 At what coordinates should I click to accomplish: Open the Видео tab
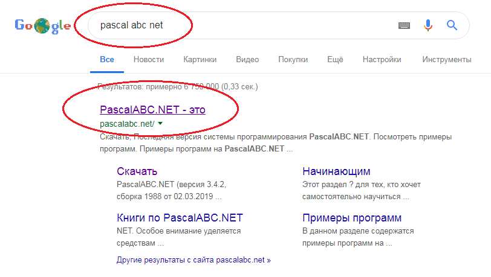coord(247,59)
